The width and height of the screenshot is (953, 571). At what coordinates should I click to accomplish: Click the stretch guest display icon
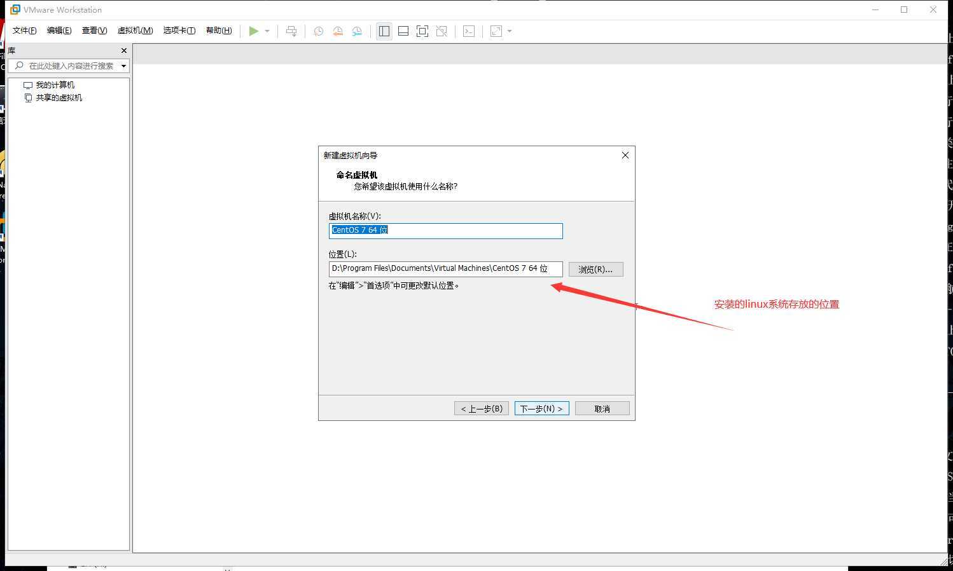coord(496,31)
